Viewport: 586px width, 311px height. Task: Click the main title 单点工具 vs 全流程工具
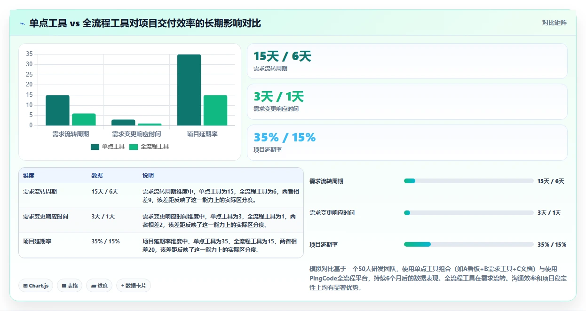[145, 23]
